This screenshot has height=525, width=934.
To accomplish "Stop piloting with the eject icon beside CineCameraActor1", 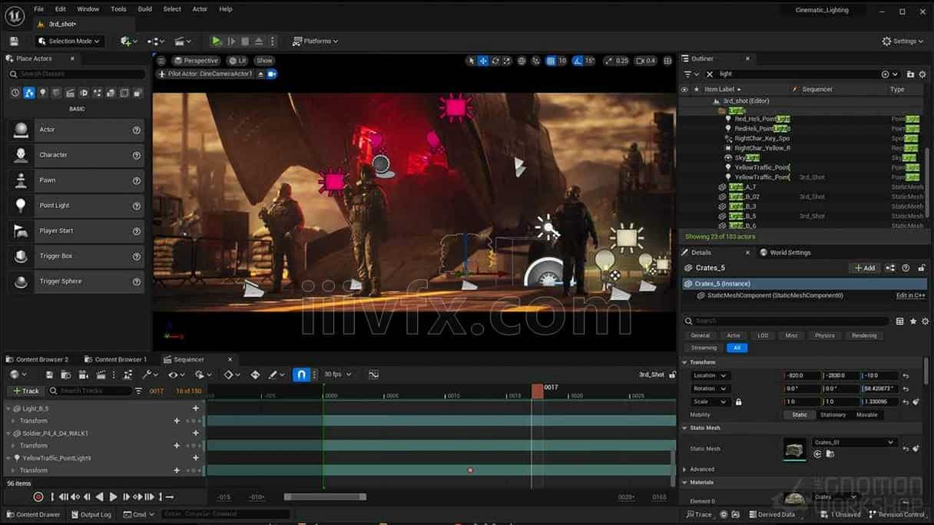I will pos(260,74).
